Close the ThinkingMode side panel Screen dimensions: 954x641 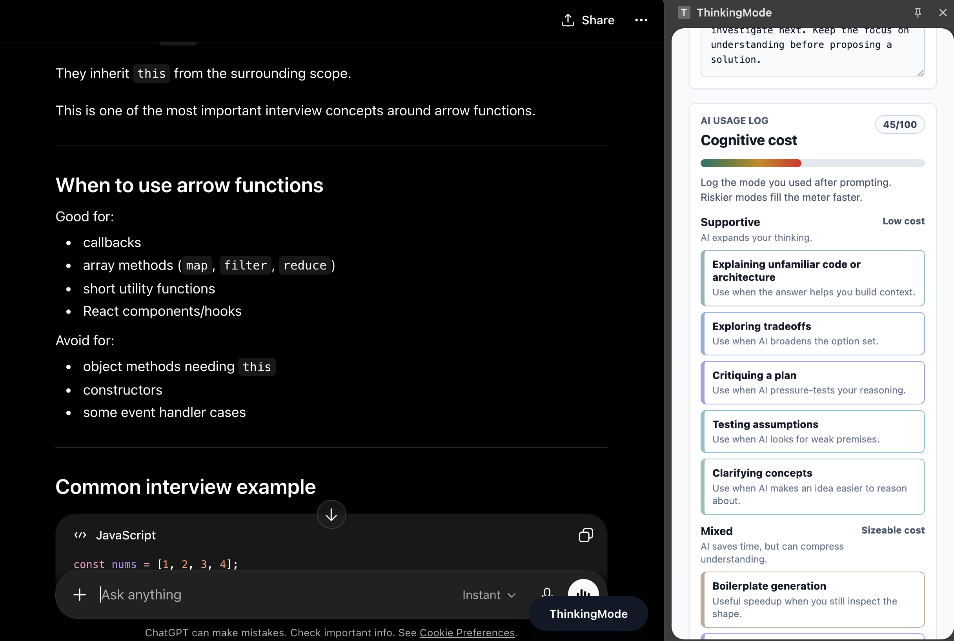tap(943, 13)
